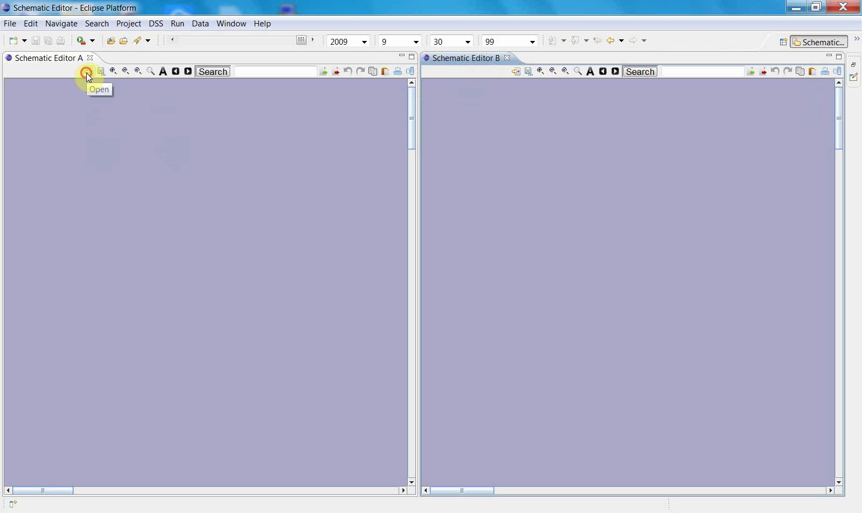This screenshot has height=513, width=862.
Task: Click Search button in Schematic Editor A
Action: click(x=213, y=72)
